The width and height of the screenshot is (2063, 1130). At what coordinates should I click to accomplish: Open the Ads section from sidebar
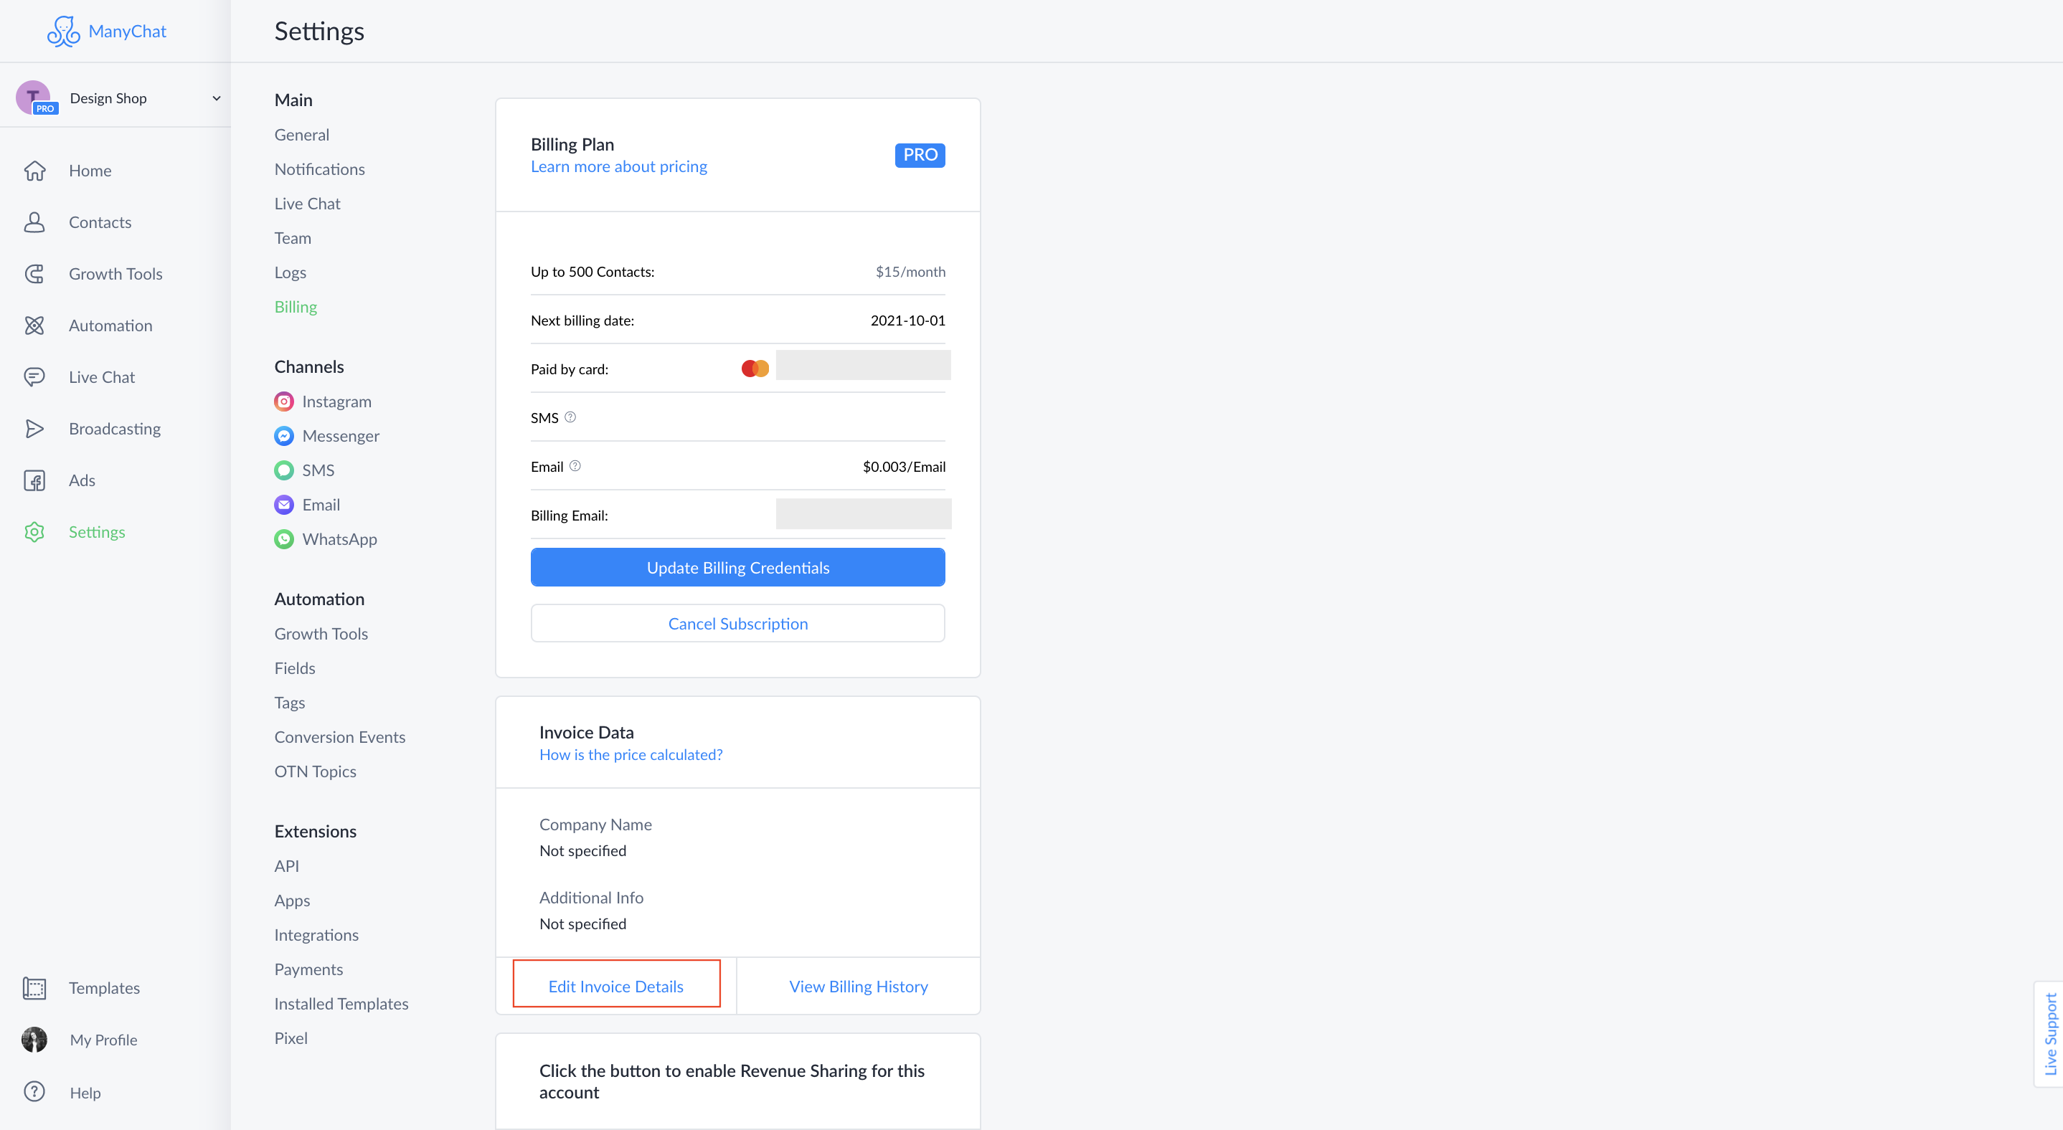[x=35, y=480]
